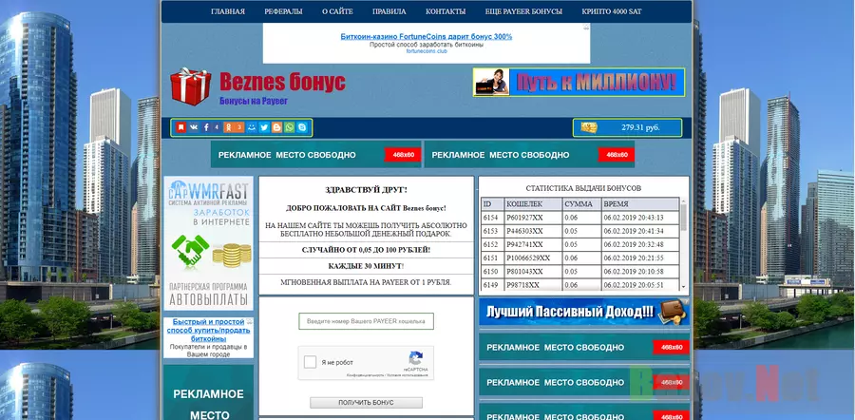Click the fortunecoins.club URL
The width and height of the screenshot is (855, 420).
coord(427,51)
